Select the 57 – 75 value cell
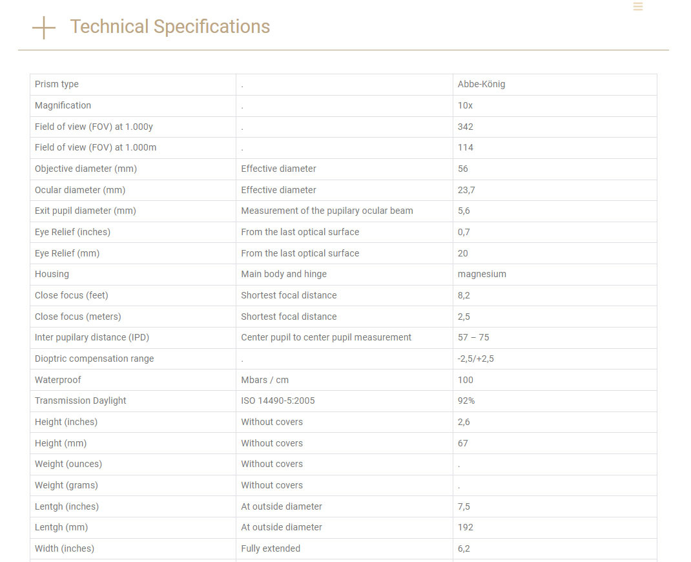 tap(473, 337)
